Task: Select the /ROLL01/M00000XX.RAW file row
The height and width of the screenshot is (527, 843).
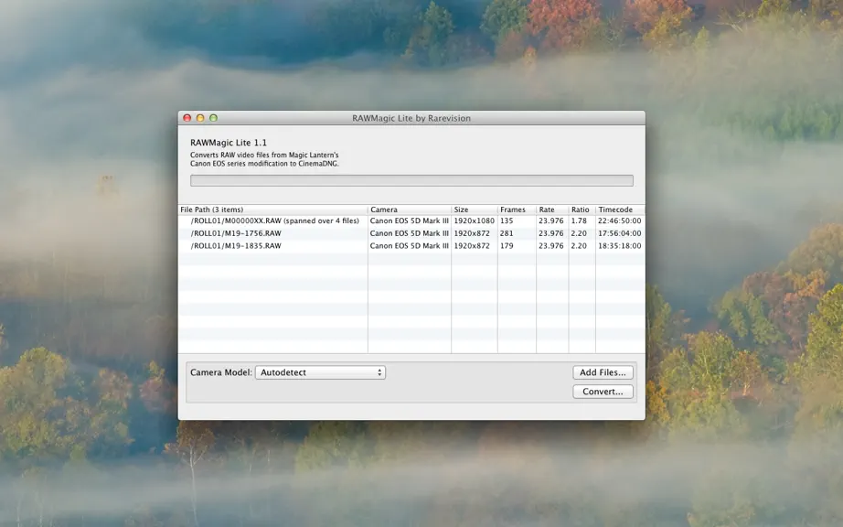Action: 411,221
